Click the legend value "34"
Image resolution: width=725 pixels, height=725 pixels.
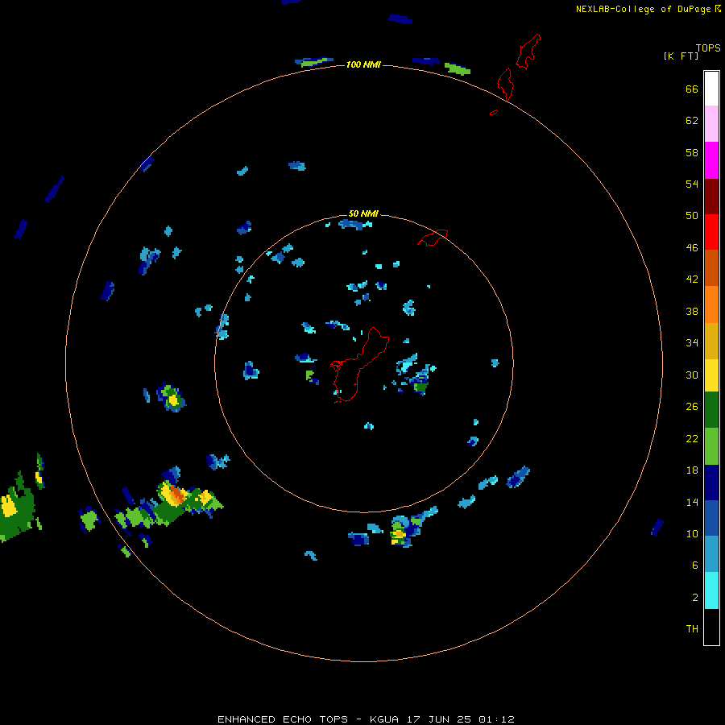(692, 343)
